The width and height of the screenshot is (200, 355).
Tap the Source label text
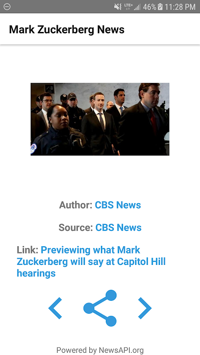click(x=76, y=228)
